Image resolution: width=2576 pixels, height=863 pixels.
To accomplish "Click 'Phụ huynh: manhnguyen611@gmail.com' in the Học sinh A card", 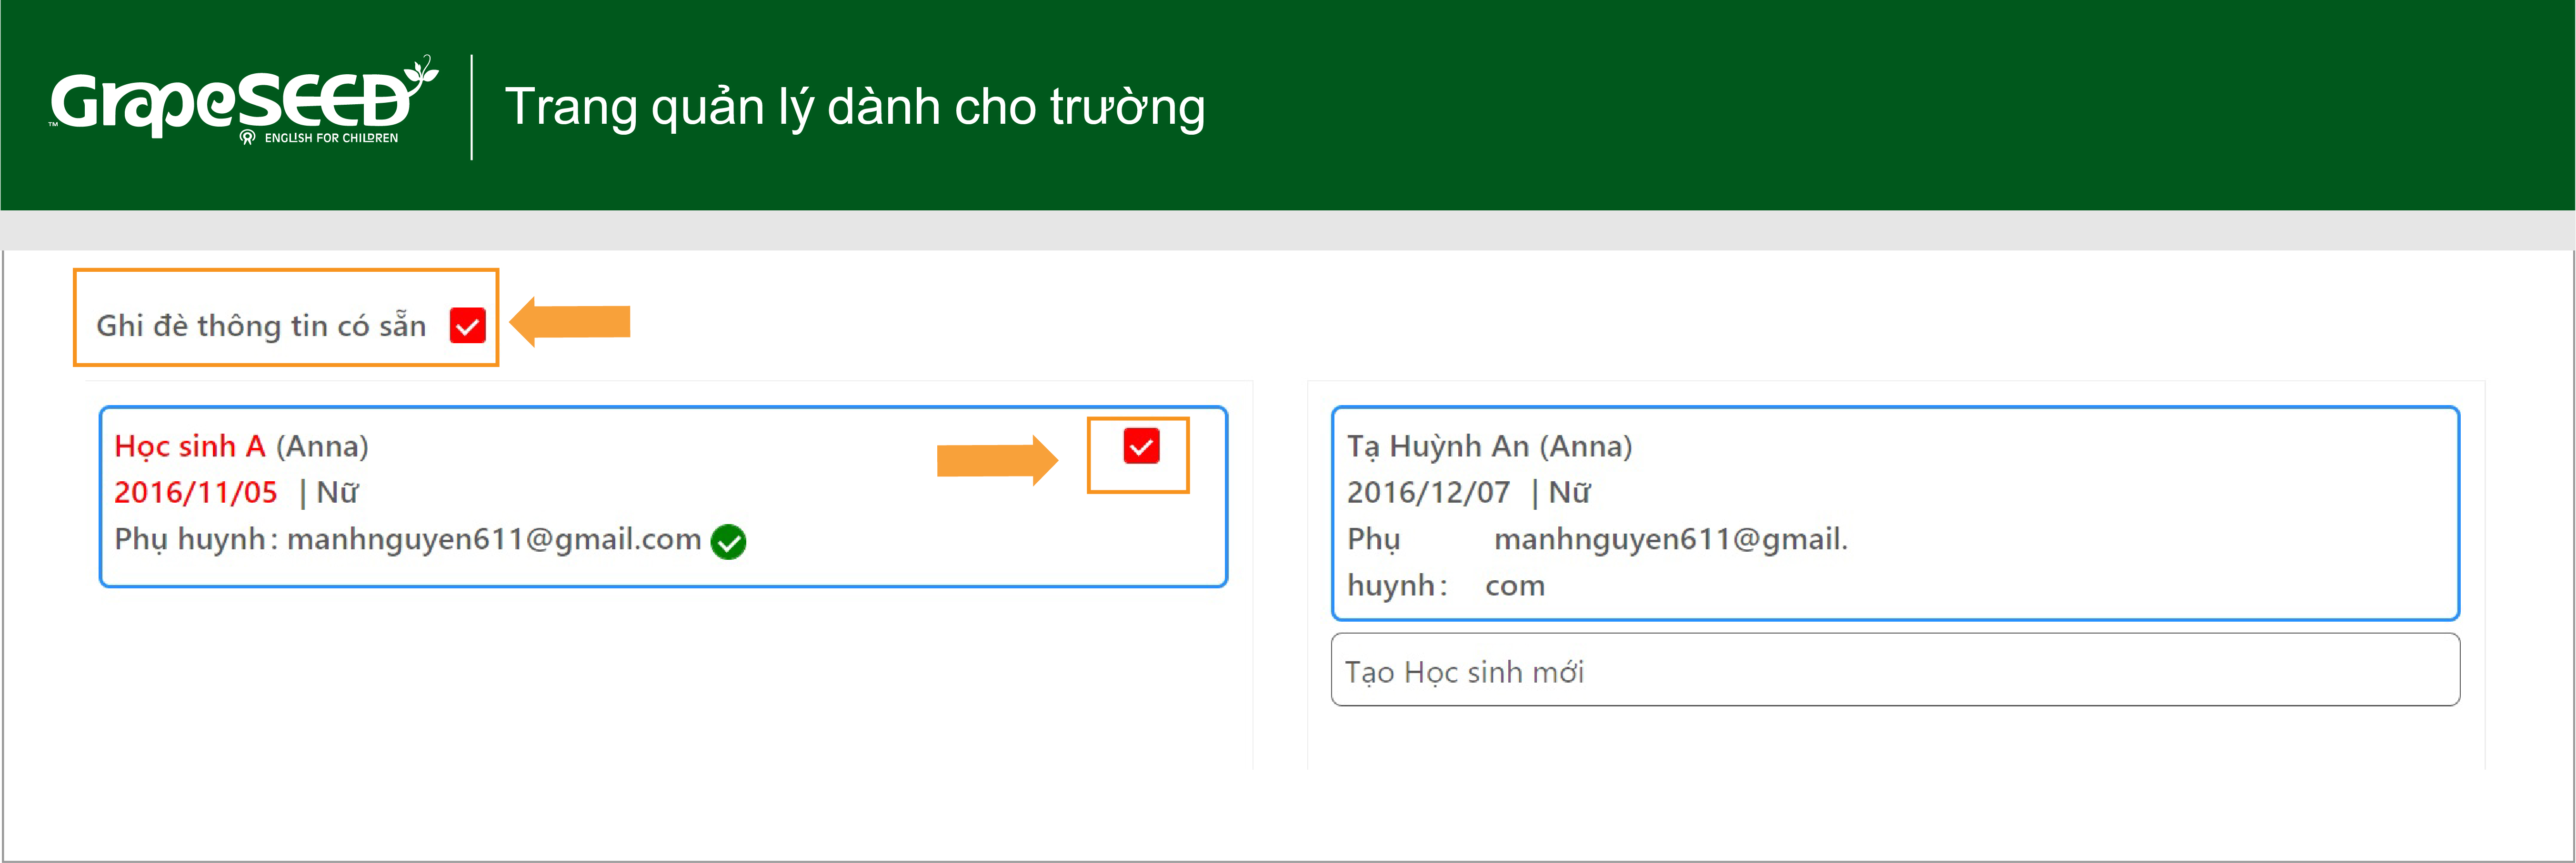I will pos(408,539).
